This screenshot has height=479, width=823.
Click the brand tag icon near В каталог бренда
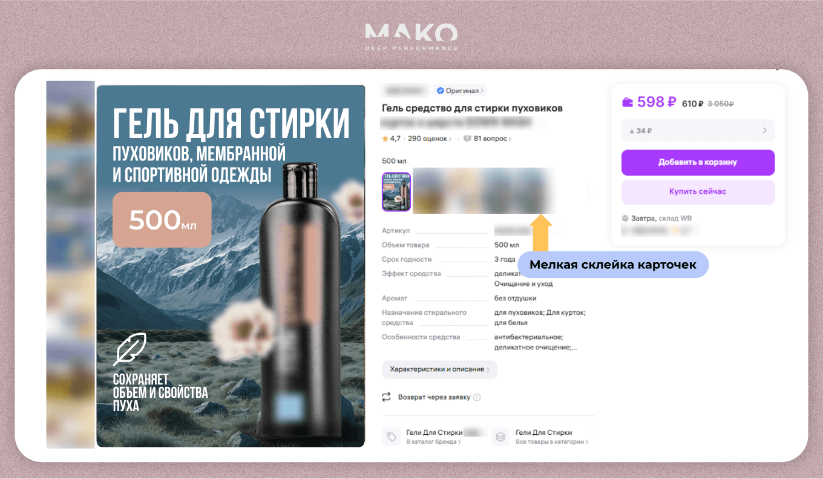point(392,437)
